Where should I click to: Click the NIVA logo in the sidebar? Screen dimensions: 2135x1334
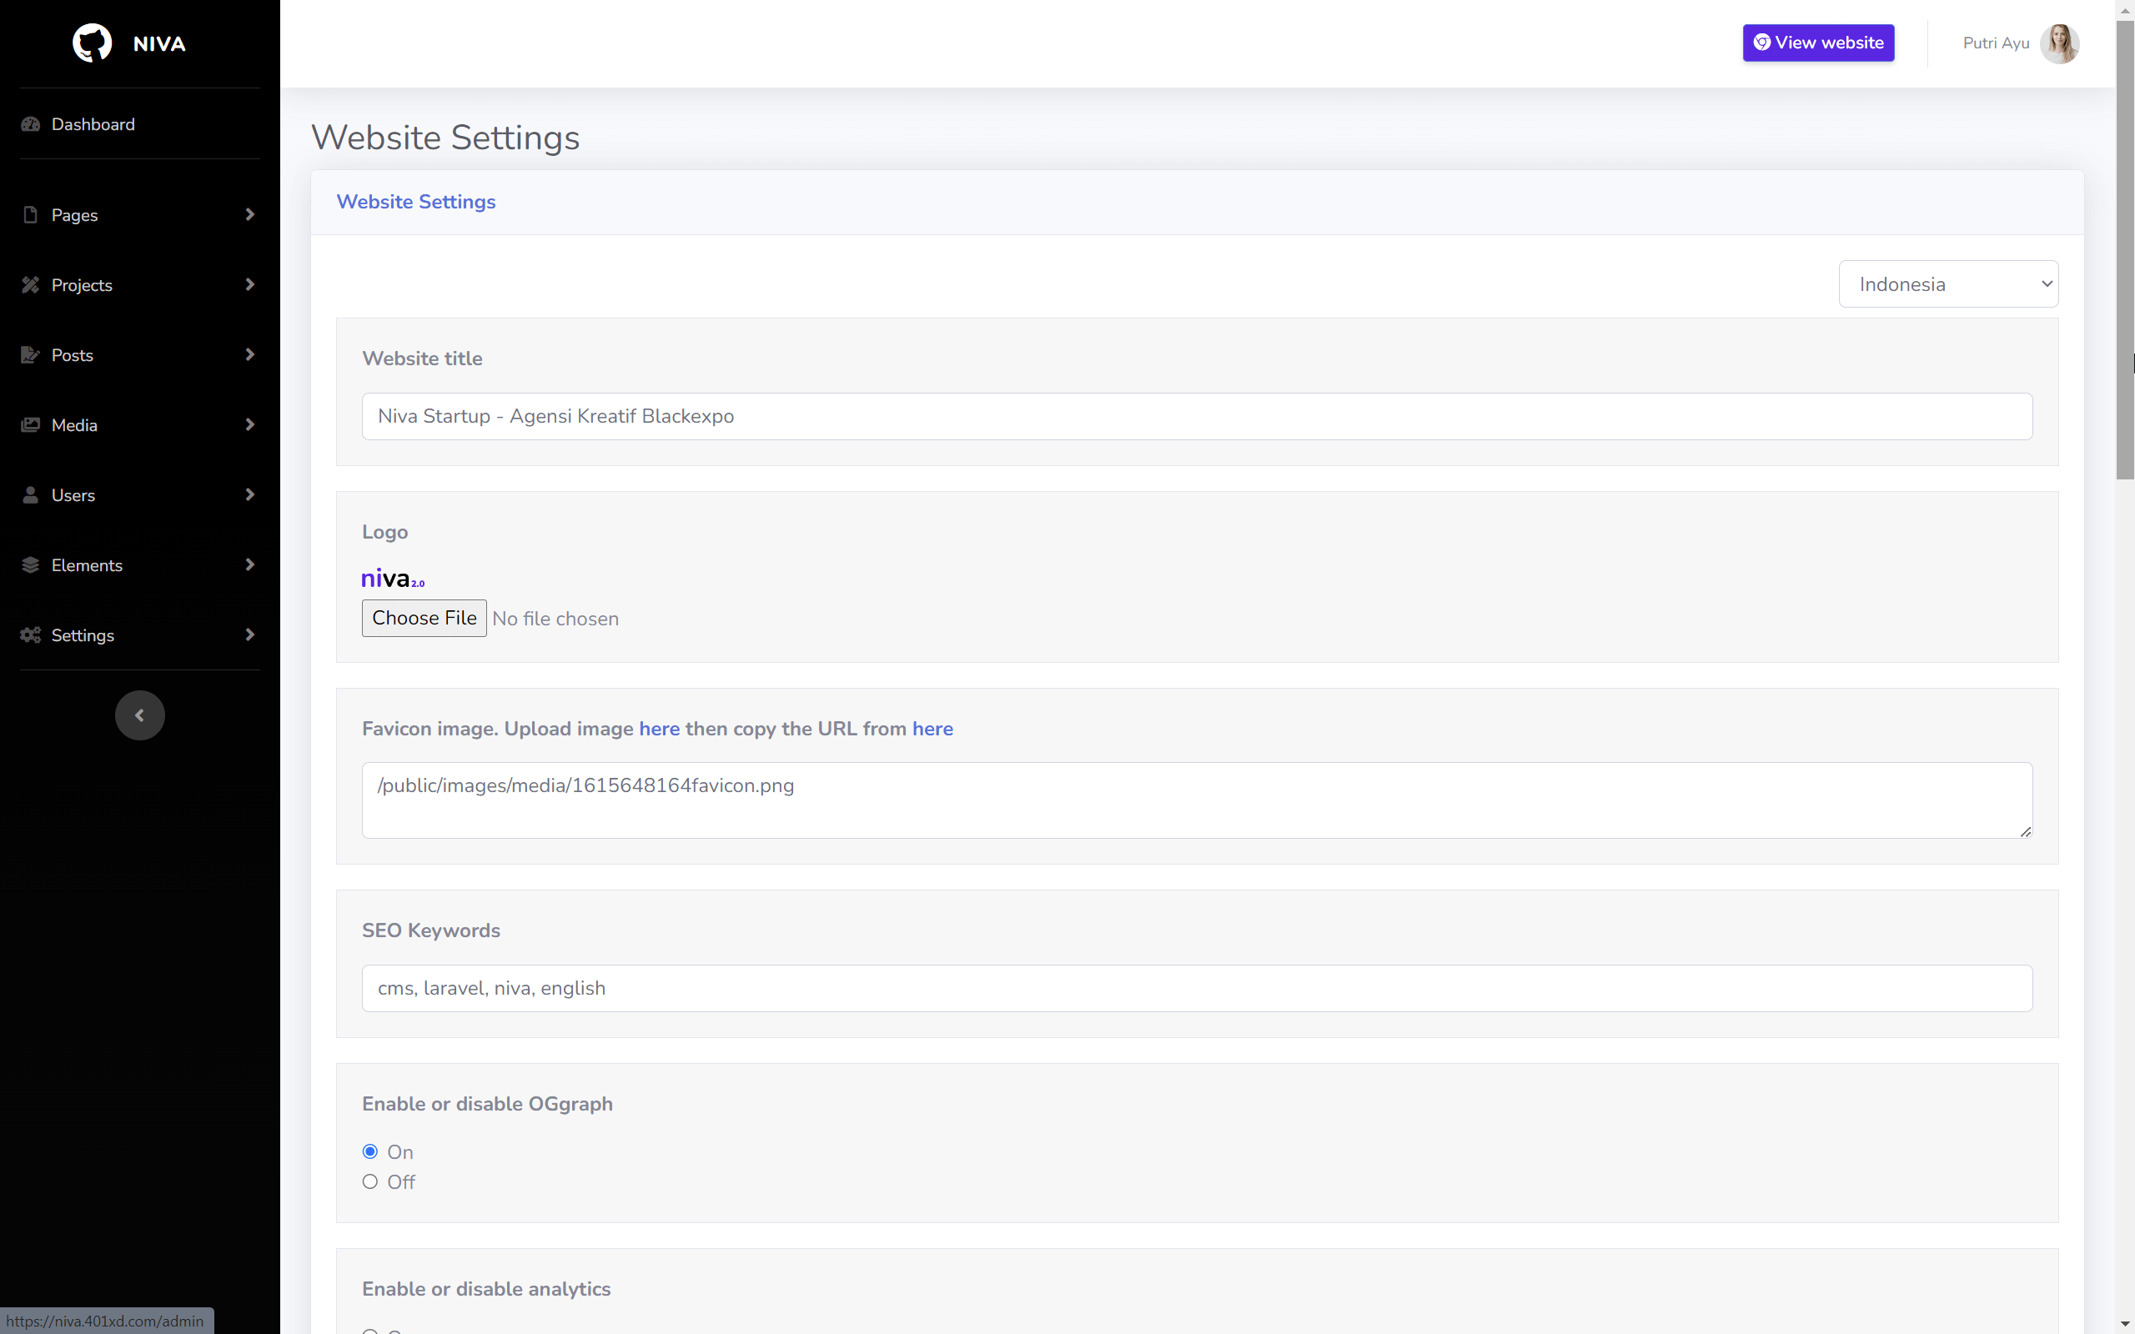point(128,43)
